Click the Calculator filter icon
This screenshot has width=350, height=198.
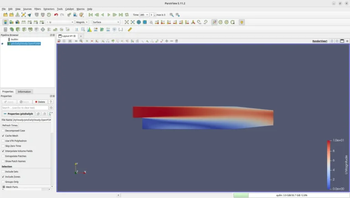pyautogui.click(x=5, y=30)
